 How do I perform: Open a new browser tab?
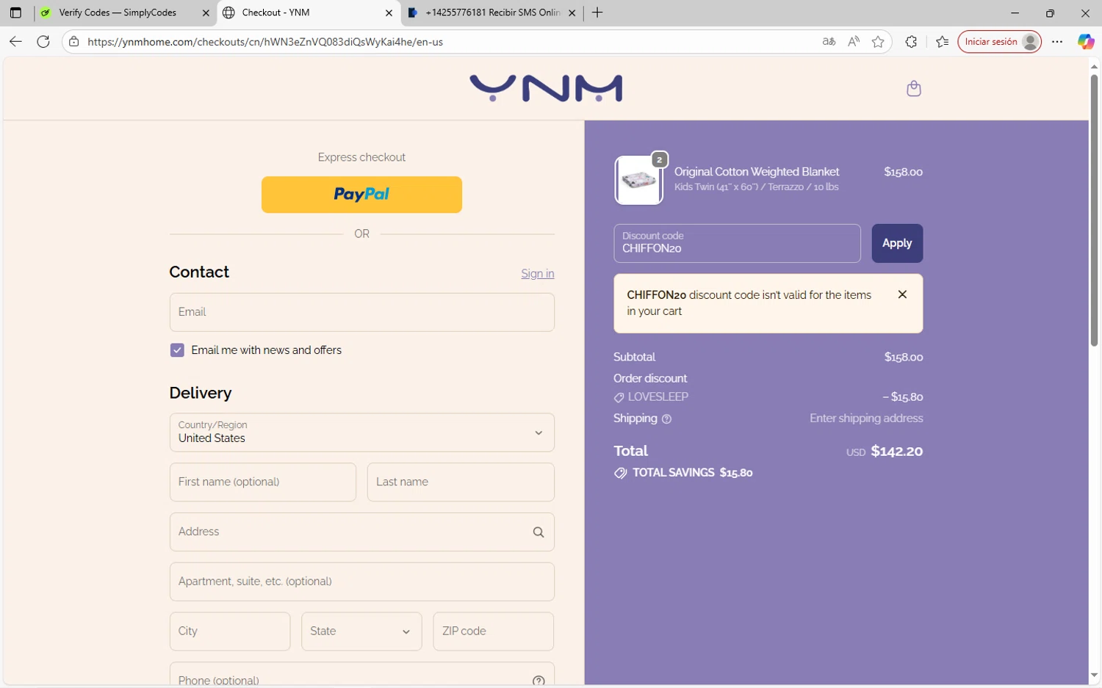click(597, 12)
